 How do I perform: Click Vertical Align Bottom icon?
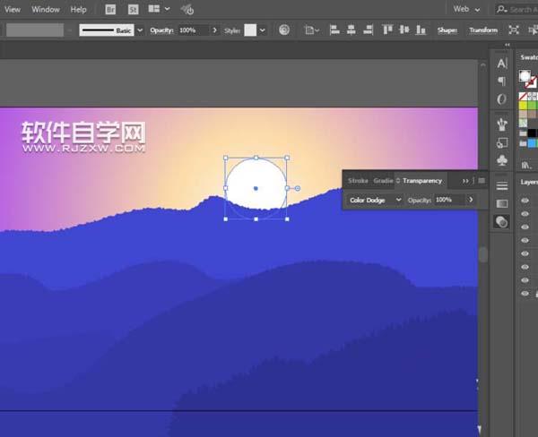pos(421,30)
